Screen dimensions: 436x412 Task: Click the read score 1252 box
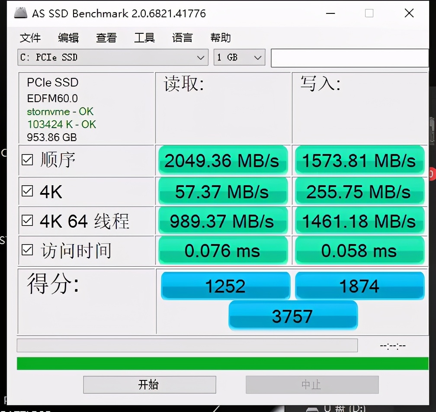(225, 286)
